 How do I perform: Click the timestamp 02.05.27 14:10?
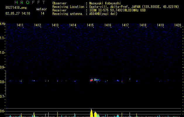coord(18,13)
